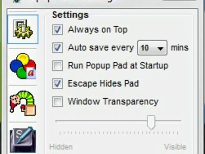This screenshot has height=154, width=205.
Task: Click the slider tick marks row
Action: click(119, 133)
